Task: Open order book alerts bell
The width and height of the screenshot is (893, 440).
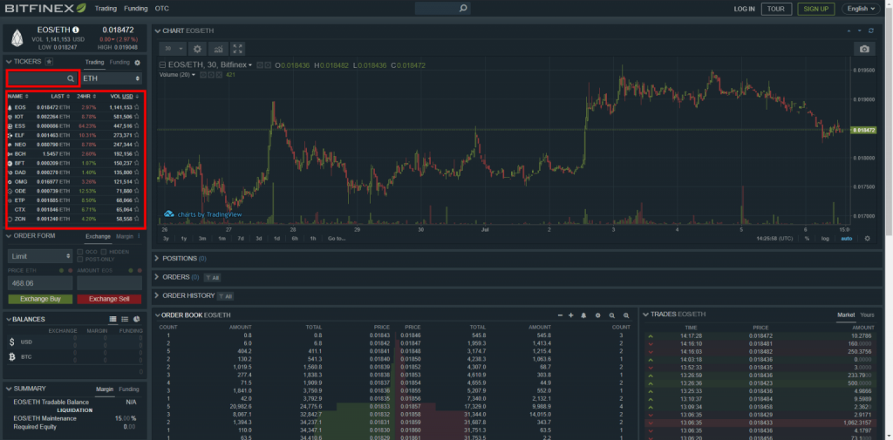Action: 583,315
